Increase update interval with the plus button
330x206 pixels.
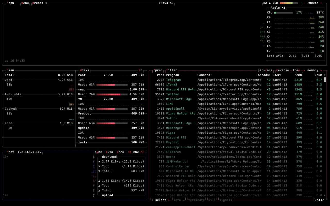click(x=321, y=3)
